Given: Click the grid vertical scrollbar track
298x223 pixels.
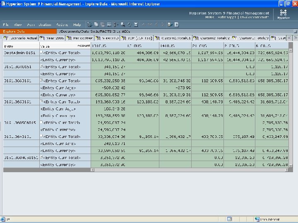Looking at the screenshot, I should point(291,108).
